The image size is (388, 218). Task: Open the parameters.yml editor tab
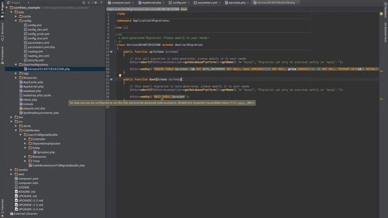207,2
